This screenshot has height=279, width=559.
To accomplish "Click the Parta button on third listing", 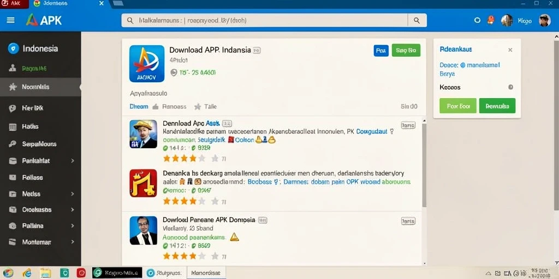I will (x=408, y=221).
